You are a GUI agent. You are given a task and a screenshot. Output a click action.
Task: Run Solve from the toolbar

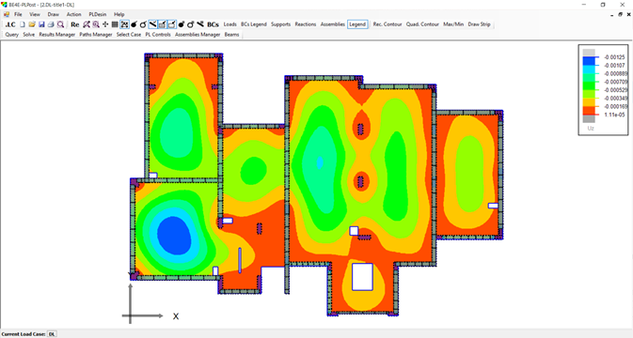(x=28, y=35)
